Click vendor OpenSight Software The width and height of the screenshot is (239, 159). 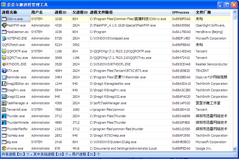(210, 25)
